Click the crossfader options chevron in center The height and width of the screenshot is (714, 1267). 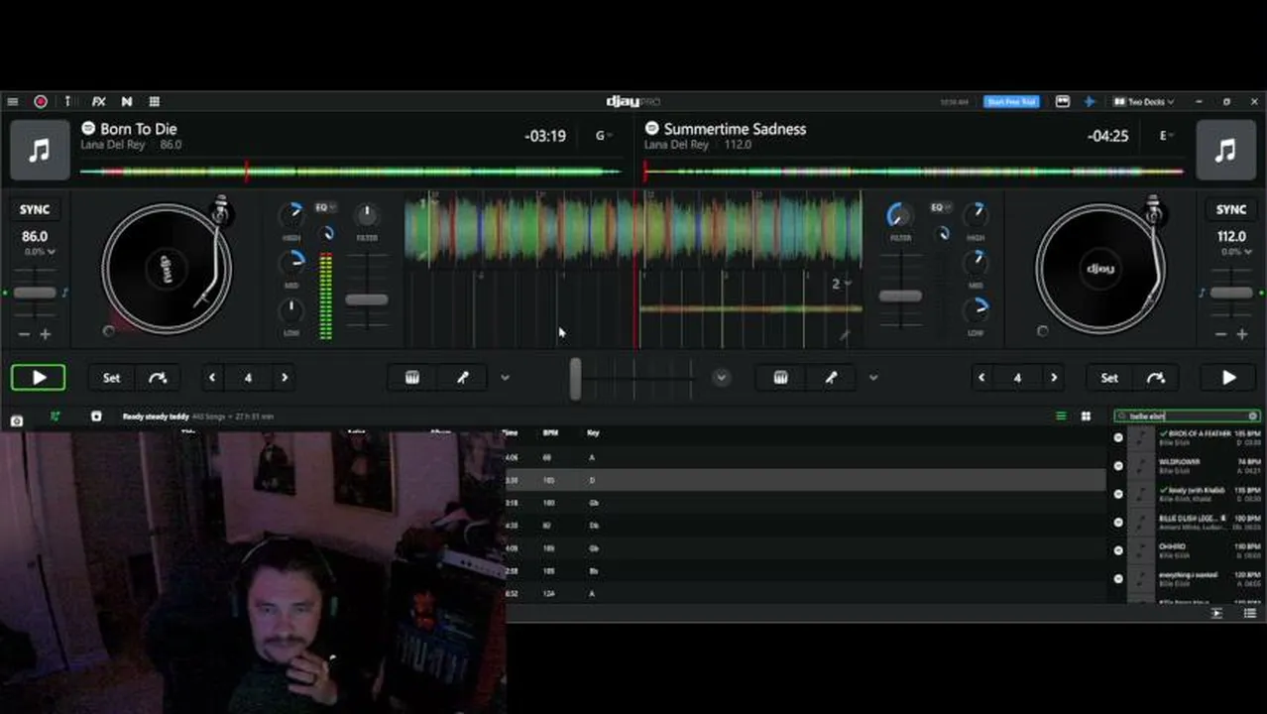tap(722, 377)
